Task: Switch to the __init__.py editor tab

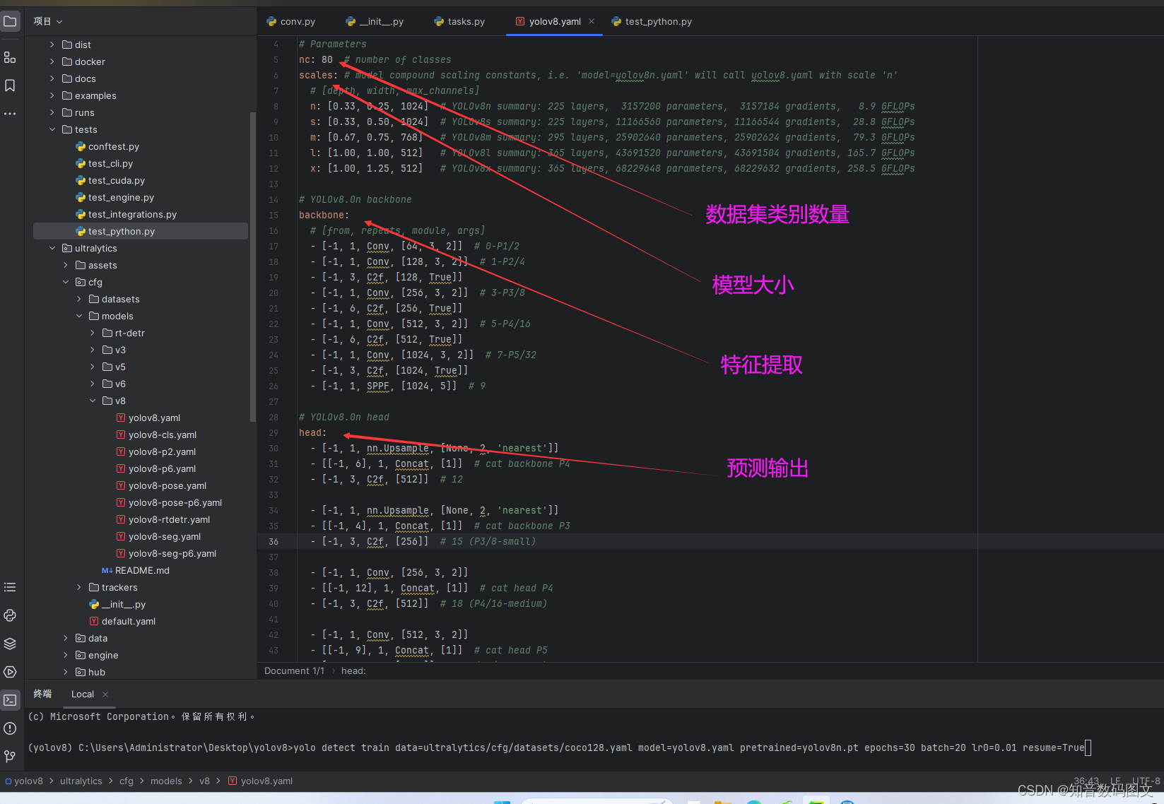Action: click(x=375, y=21)
